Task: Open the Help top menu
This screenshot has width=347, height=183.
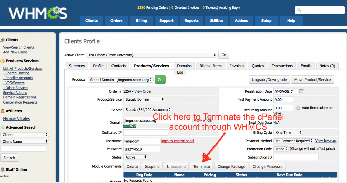Action: pyautogui.click(x=291, y=21)
